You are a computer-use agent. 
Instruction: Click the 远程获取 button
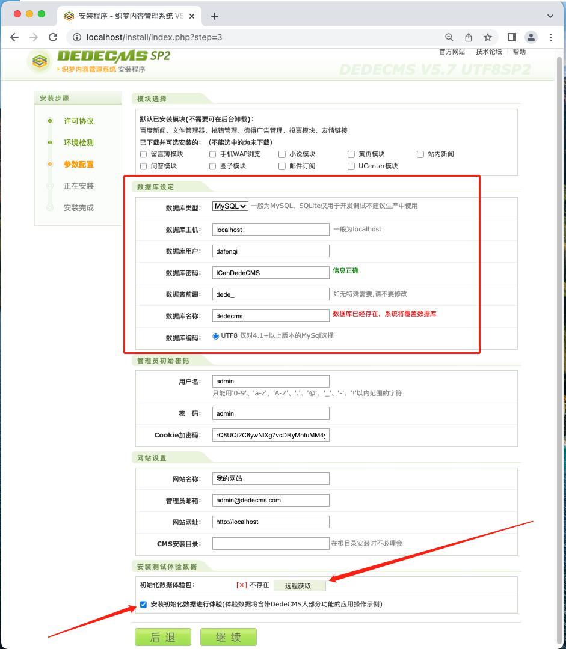300,586
